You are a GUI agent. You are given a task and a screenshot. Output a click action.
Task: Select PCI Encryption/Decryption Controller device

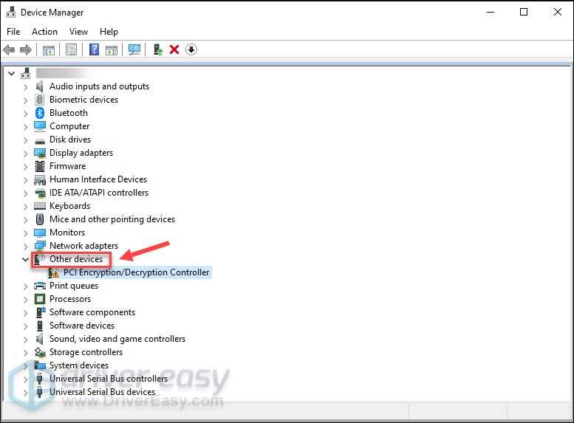click(x=136, y=272)
